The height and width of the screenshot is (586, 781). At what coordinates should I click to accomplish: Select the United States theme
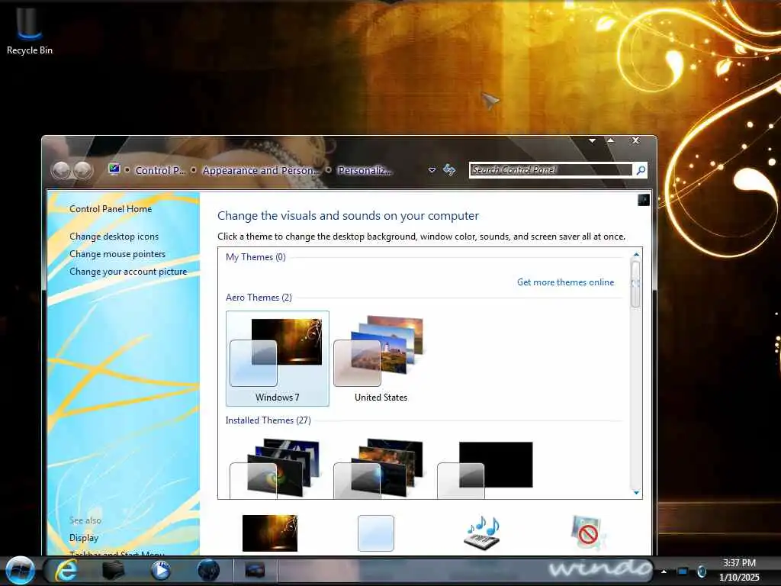[x=381, y=359]
